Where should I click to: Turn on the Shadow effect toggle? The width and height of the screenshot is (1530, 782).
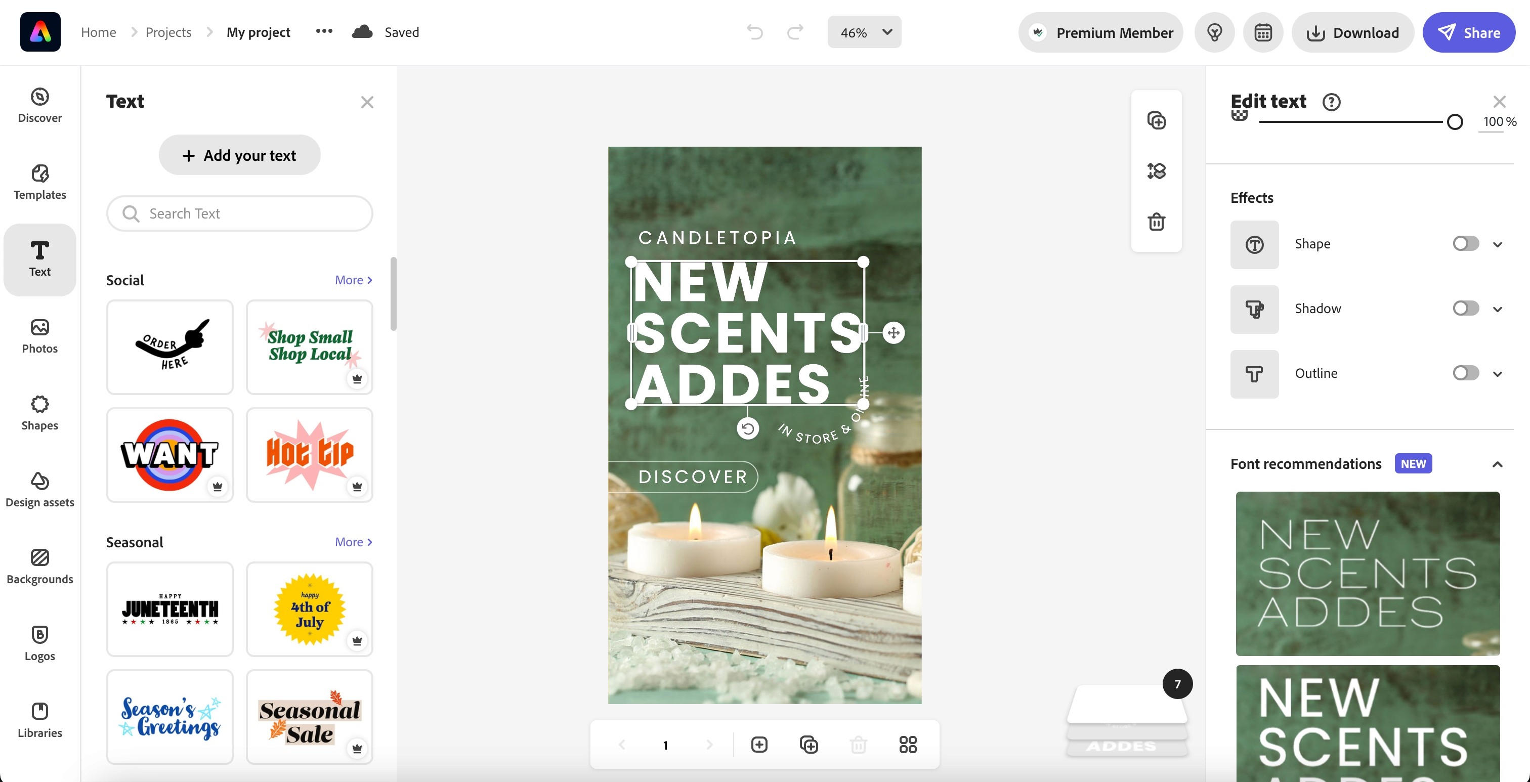(x=1465, y=309)
